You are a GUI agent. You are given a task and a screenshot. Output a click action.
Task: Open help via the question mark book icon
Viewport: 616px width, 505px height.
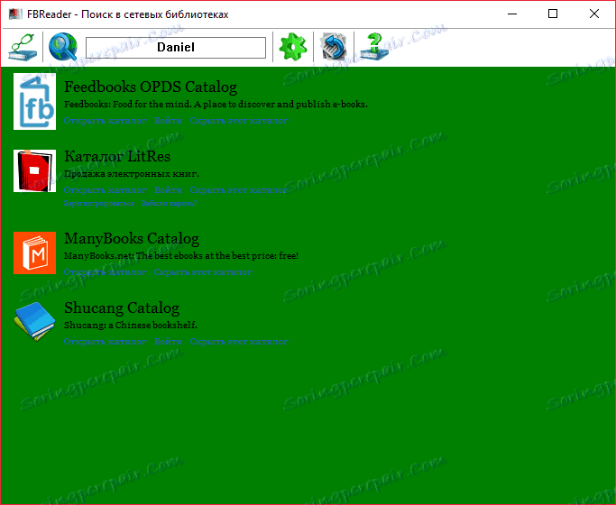[x=374, y=47]
